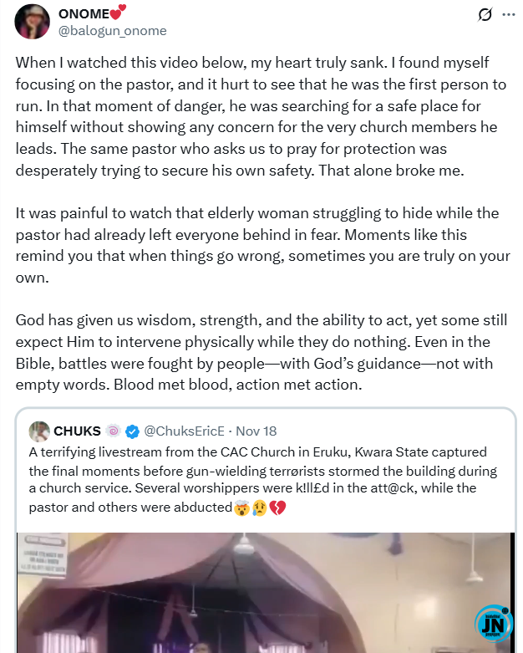Screen dimensions: 523x653
Task: Click CHUKS's avatar in the quoted tweet
Action: (38, 431)
